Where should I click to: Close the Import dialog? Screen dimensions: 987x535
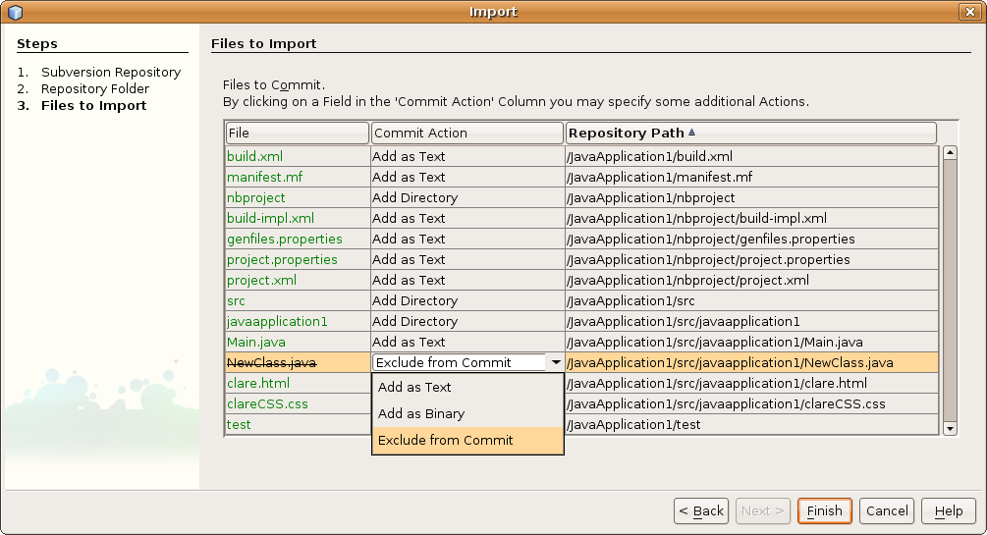point(970,12)
